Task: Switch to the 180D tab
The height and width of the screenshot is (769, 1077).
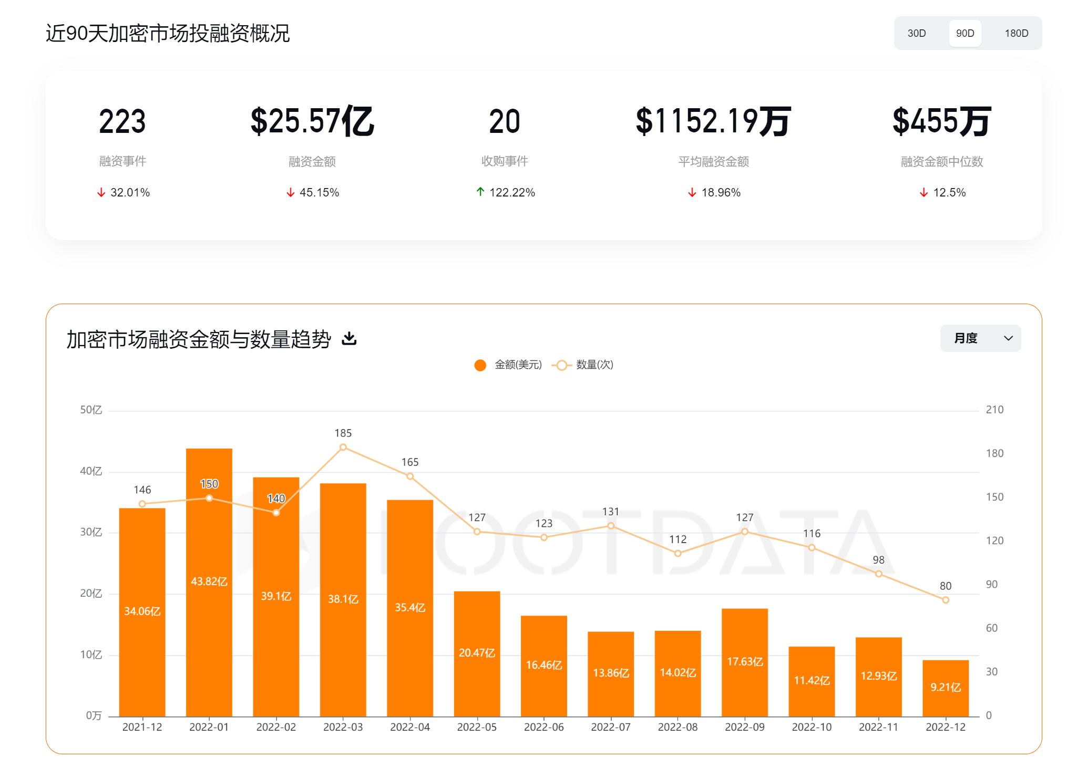Action: (x=1016, y=33)
